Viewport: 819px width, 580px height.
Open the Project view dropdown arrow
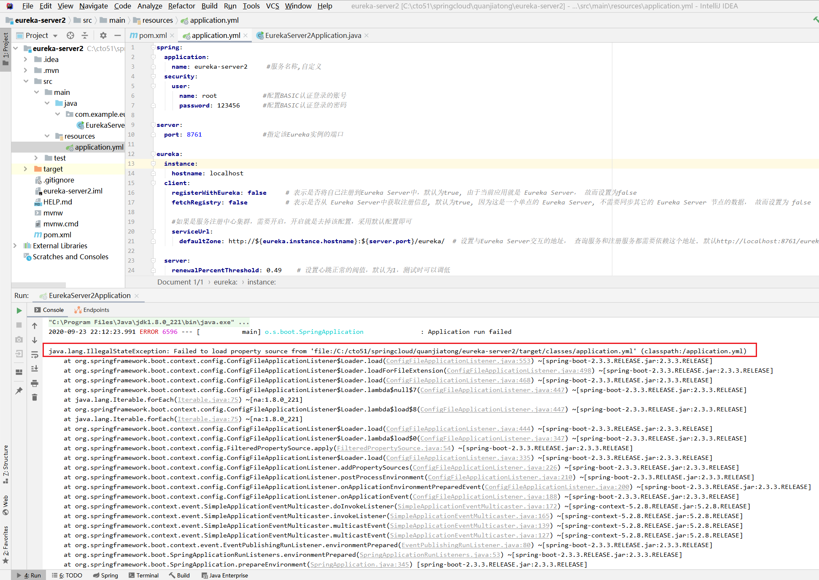pos(55,36)
